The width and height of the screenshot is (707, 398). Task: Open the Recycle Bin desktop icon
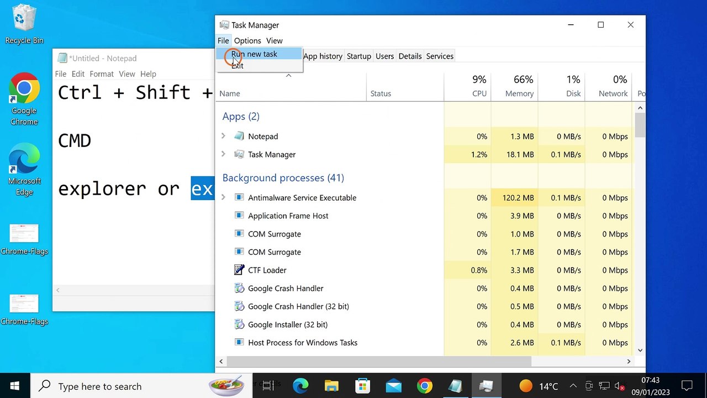click(24, 24)
